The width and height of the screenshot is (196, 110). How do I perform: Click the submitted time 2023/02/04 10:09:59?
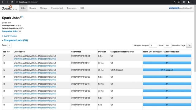pyautogui.click(x=81, y=77)
